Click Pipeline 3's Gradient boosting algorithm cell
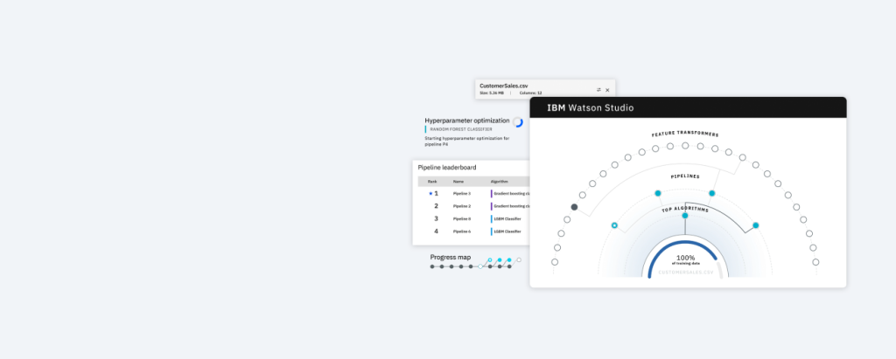Viewport: 896px width, 359px height. (510, 194)
